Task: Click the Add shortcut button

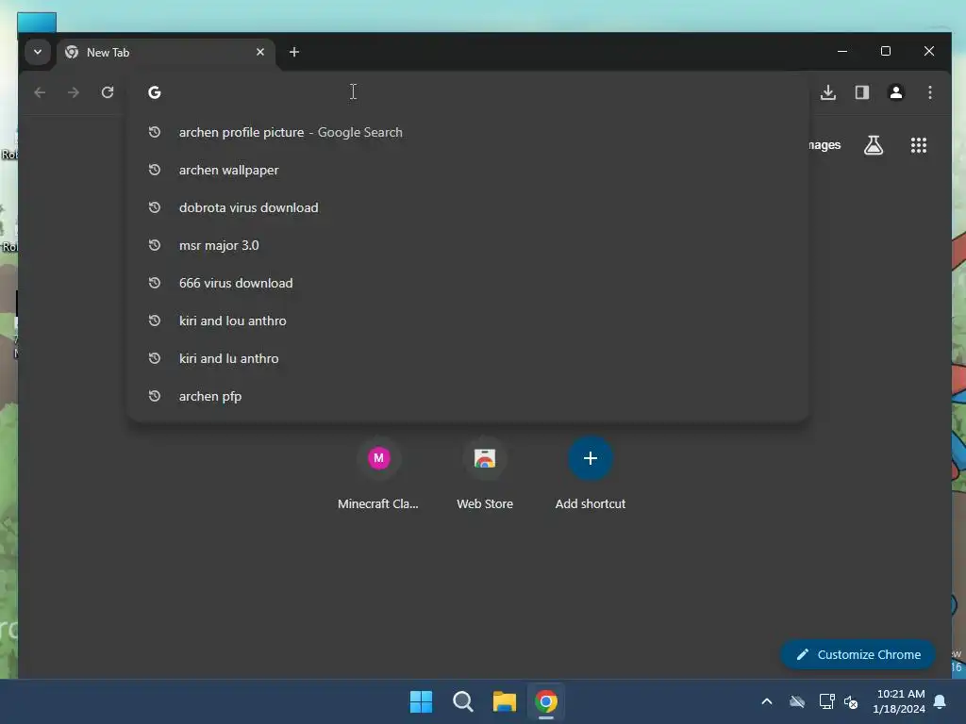Action: (x=591, y=474)
